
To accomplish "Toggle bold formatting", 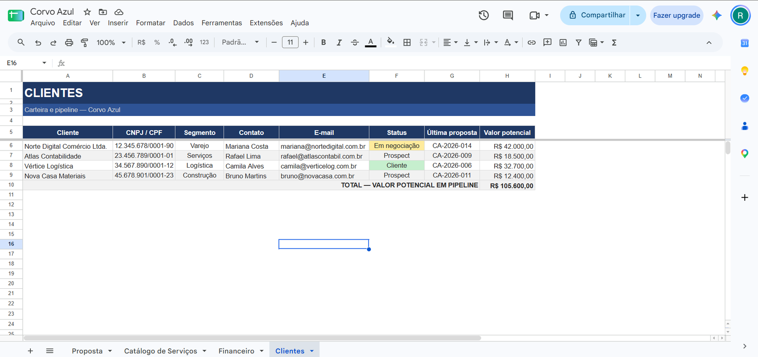I will [x=324, y=43].
